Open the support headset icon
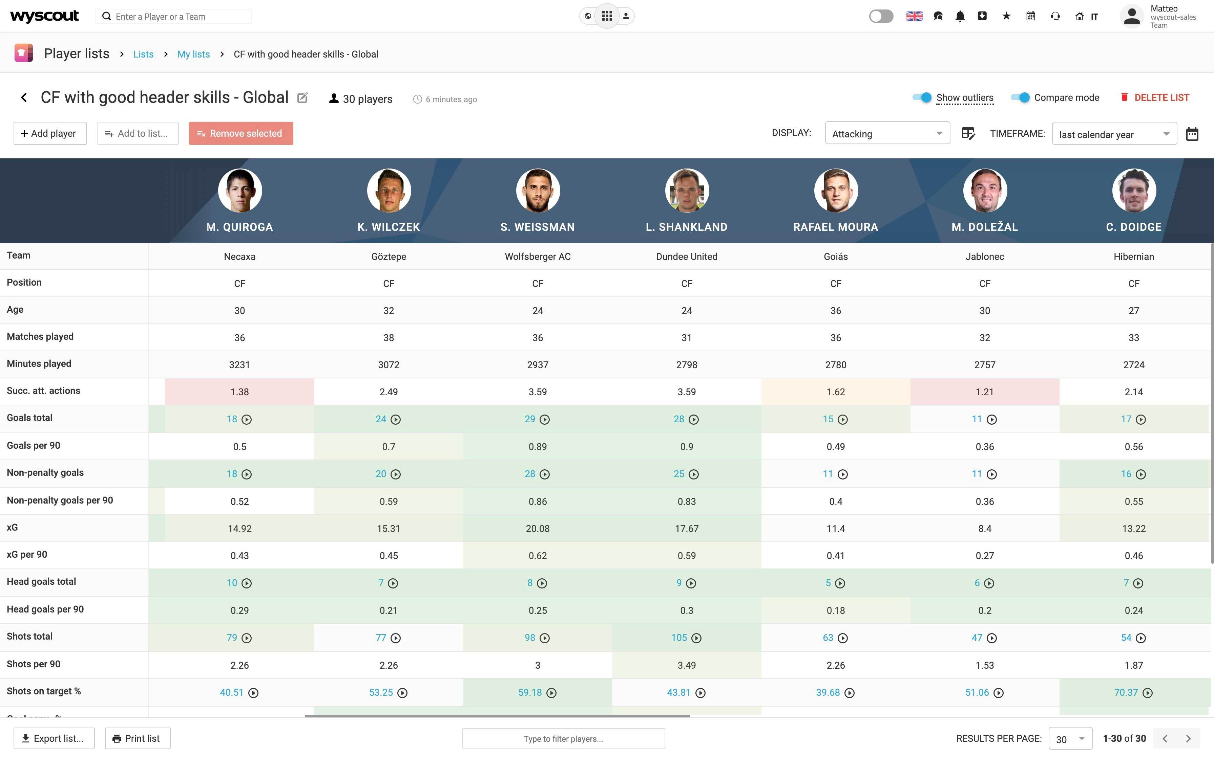Viewport: 1214px width, 758px height. coord(1055,16)
